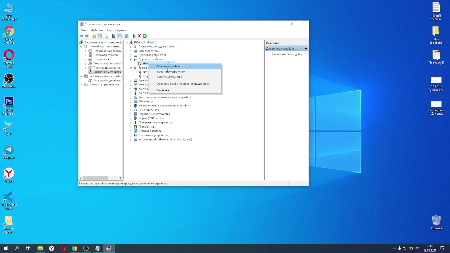Choose Включить устройство in the context menu

point(185,72)
